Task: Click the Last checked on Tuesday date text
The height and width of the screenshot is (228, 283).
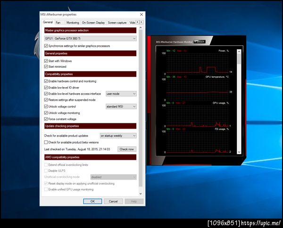Action: 77,149
